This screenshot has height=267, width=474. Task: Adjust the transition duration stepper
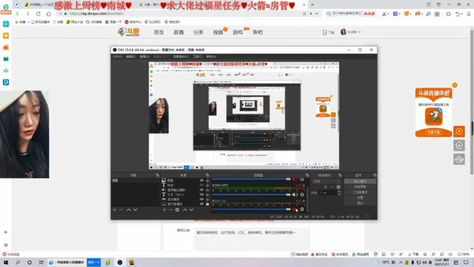tap(339, 193)
